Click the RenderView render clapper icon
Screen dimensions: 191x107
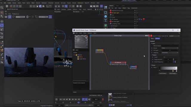coord(6,17)
